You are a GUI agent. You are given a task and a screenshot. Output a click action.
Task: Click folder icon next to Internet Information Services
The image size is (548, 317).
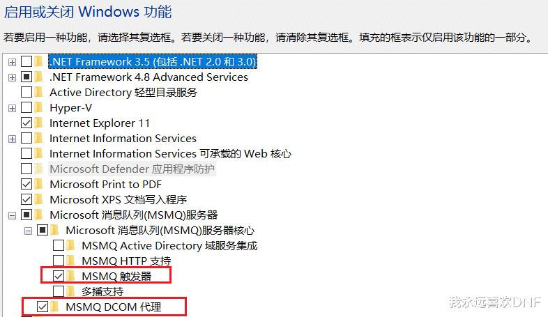[39, 139]
